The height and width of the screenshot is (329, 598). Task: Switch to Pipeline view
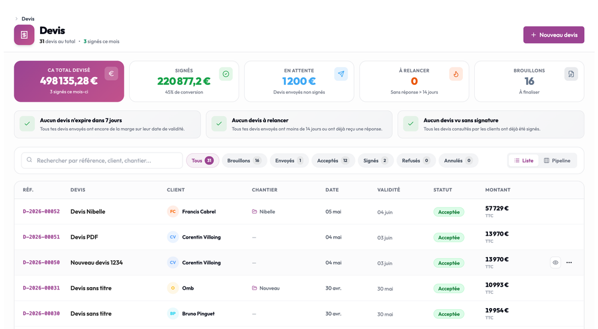[x=557, y=161]
